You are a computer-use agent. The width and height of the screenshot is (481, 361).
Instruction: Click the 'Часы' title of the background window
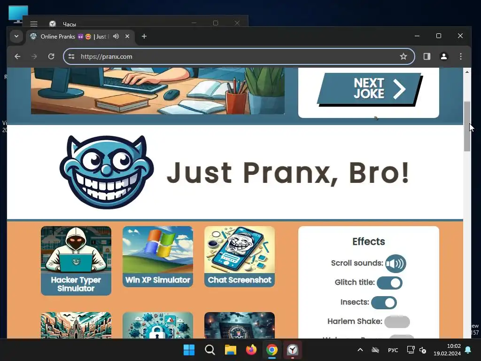coord(70,24)
